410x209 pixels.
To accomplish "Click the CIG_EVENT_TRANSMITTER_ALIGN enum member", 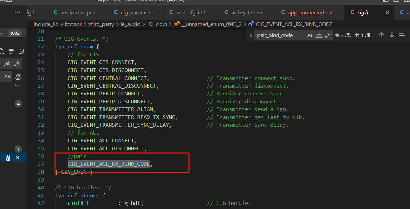I will (110, 109).
